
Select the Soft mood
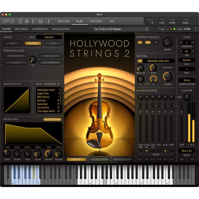(13, 43)
